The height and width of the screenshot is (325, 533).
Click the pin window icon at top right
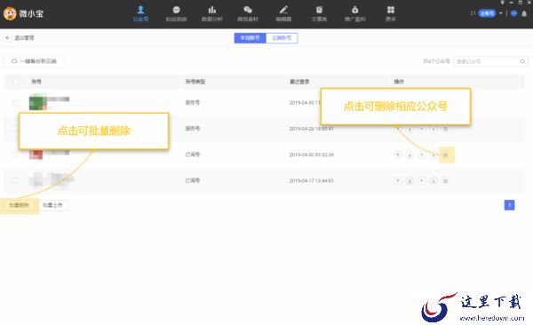click(x=503, y=3)
